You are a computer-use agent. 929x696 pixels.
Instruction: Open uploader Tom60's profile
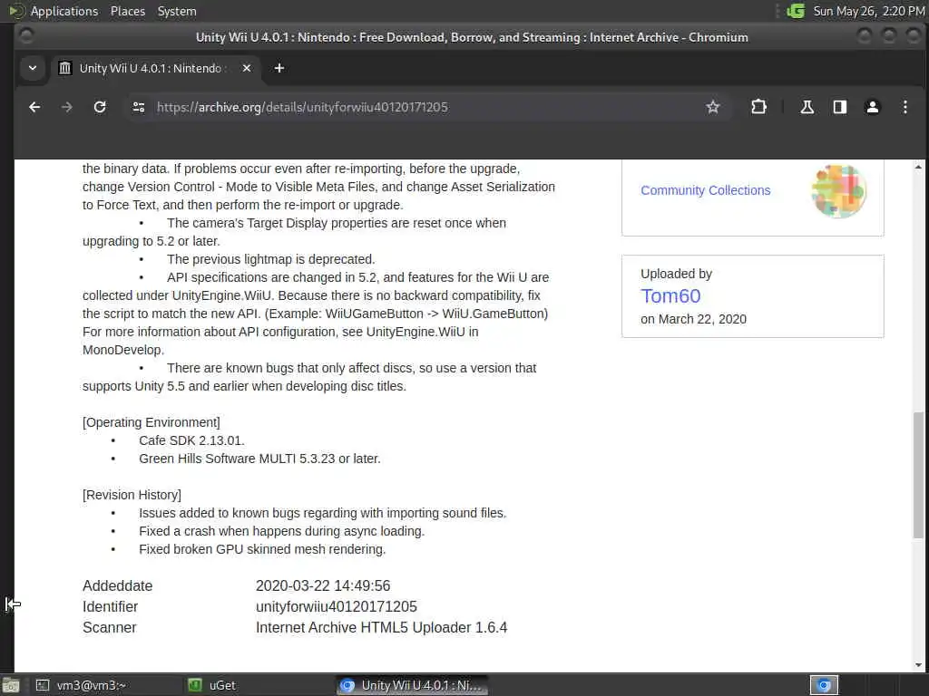click(670, 296)
